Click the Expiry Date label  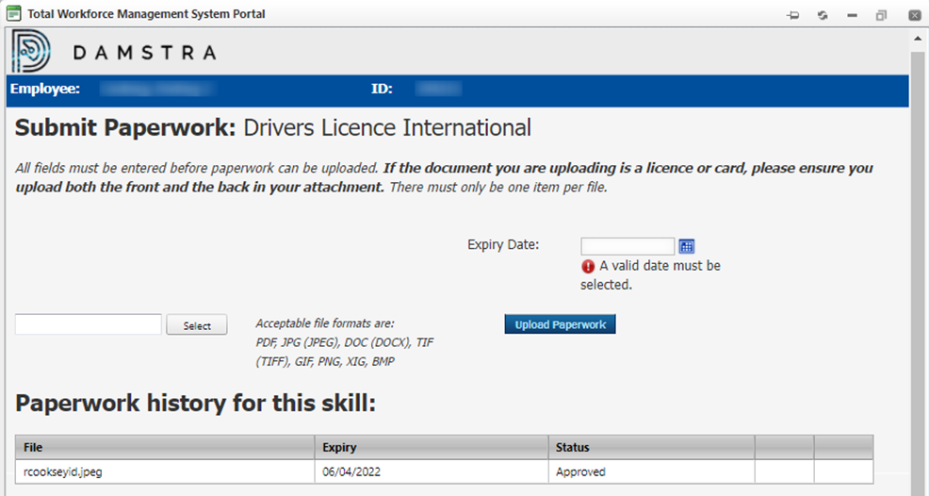pos(503,244)
